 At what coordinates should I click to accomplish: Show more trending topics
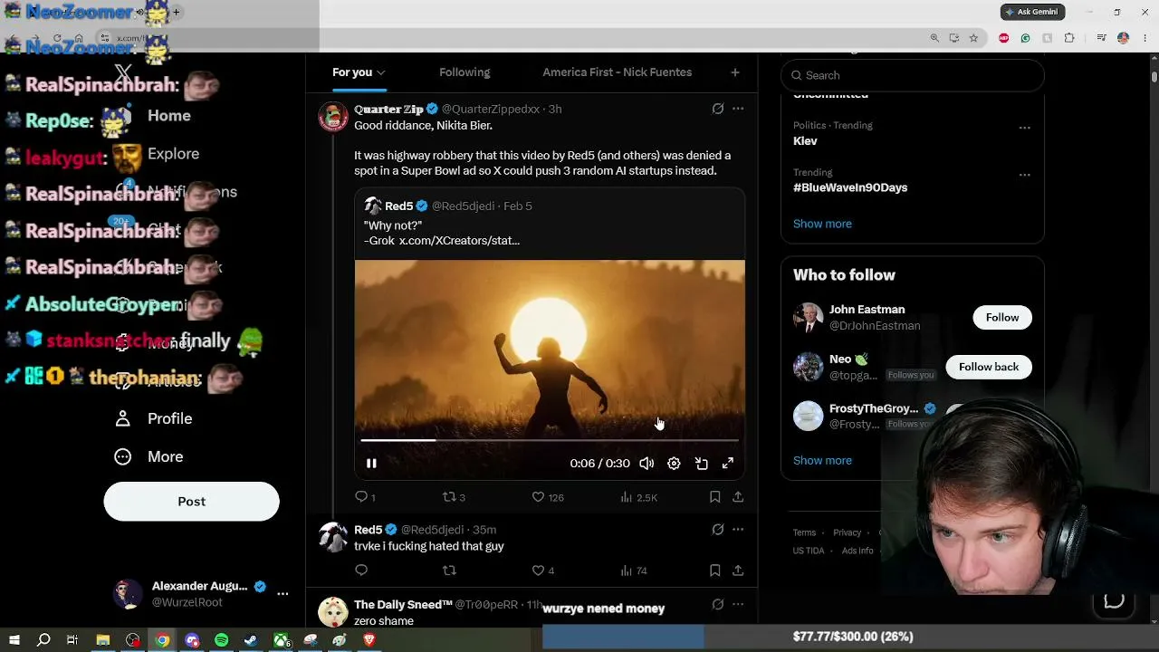[x=822, y=224]
